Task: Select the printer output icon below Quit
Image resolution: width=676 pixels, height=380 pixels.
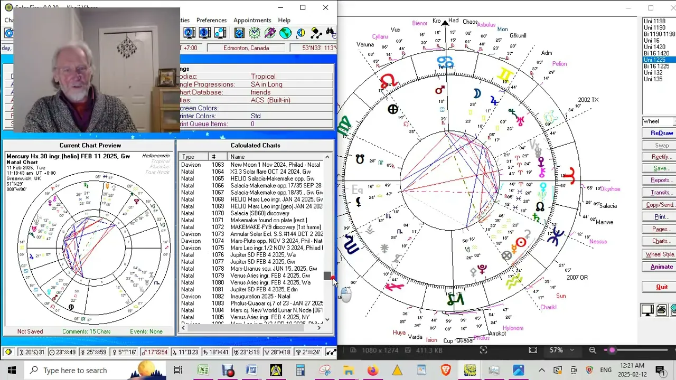Action: 661,310
